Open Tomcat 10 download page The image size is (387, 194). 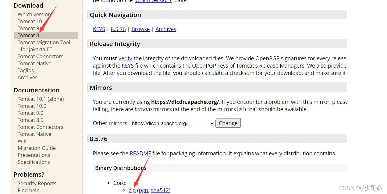tap(30, 21)
